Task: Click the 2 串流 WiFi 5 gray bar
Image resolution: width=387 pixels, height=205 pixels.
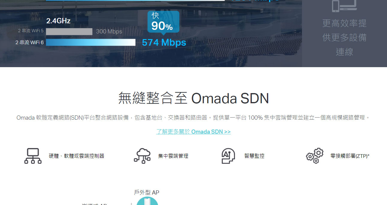Action: [69, 32]
